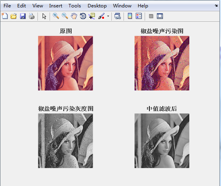Select the median-filtered grayscale image

point(162,141)
